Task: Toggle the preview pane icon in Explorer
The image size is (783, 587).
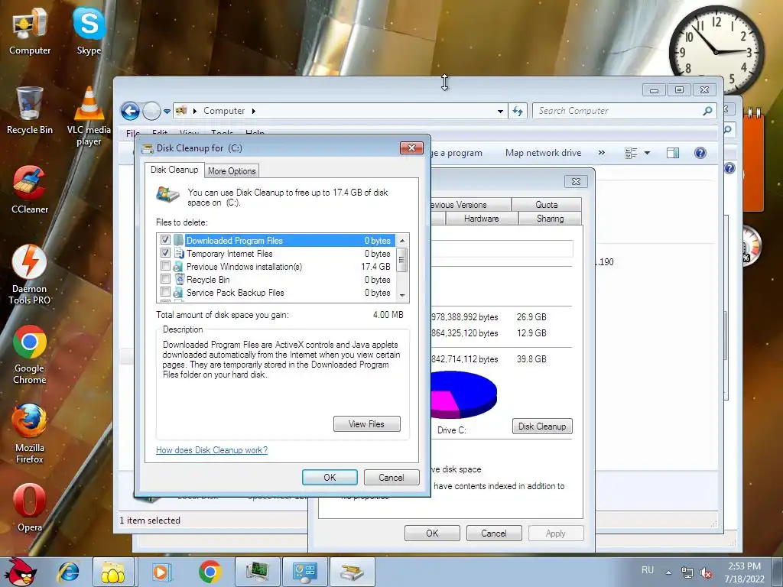Action: click(673, 153)
